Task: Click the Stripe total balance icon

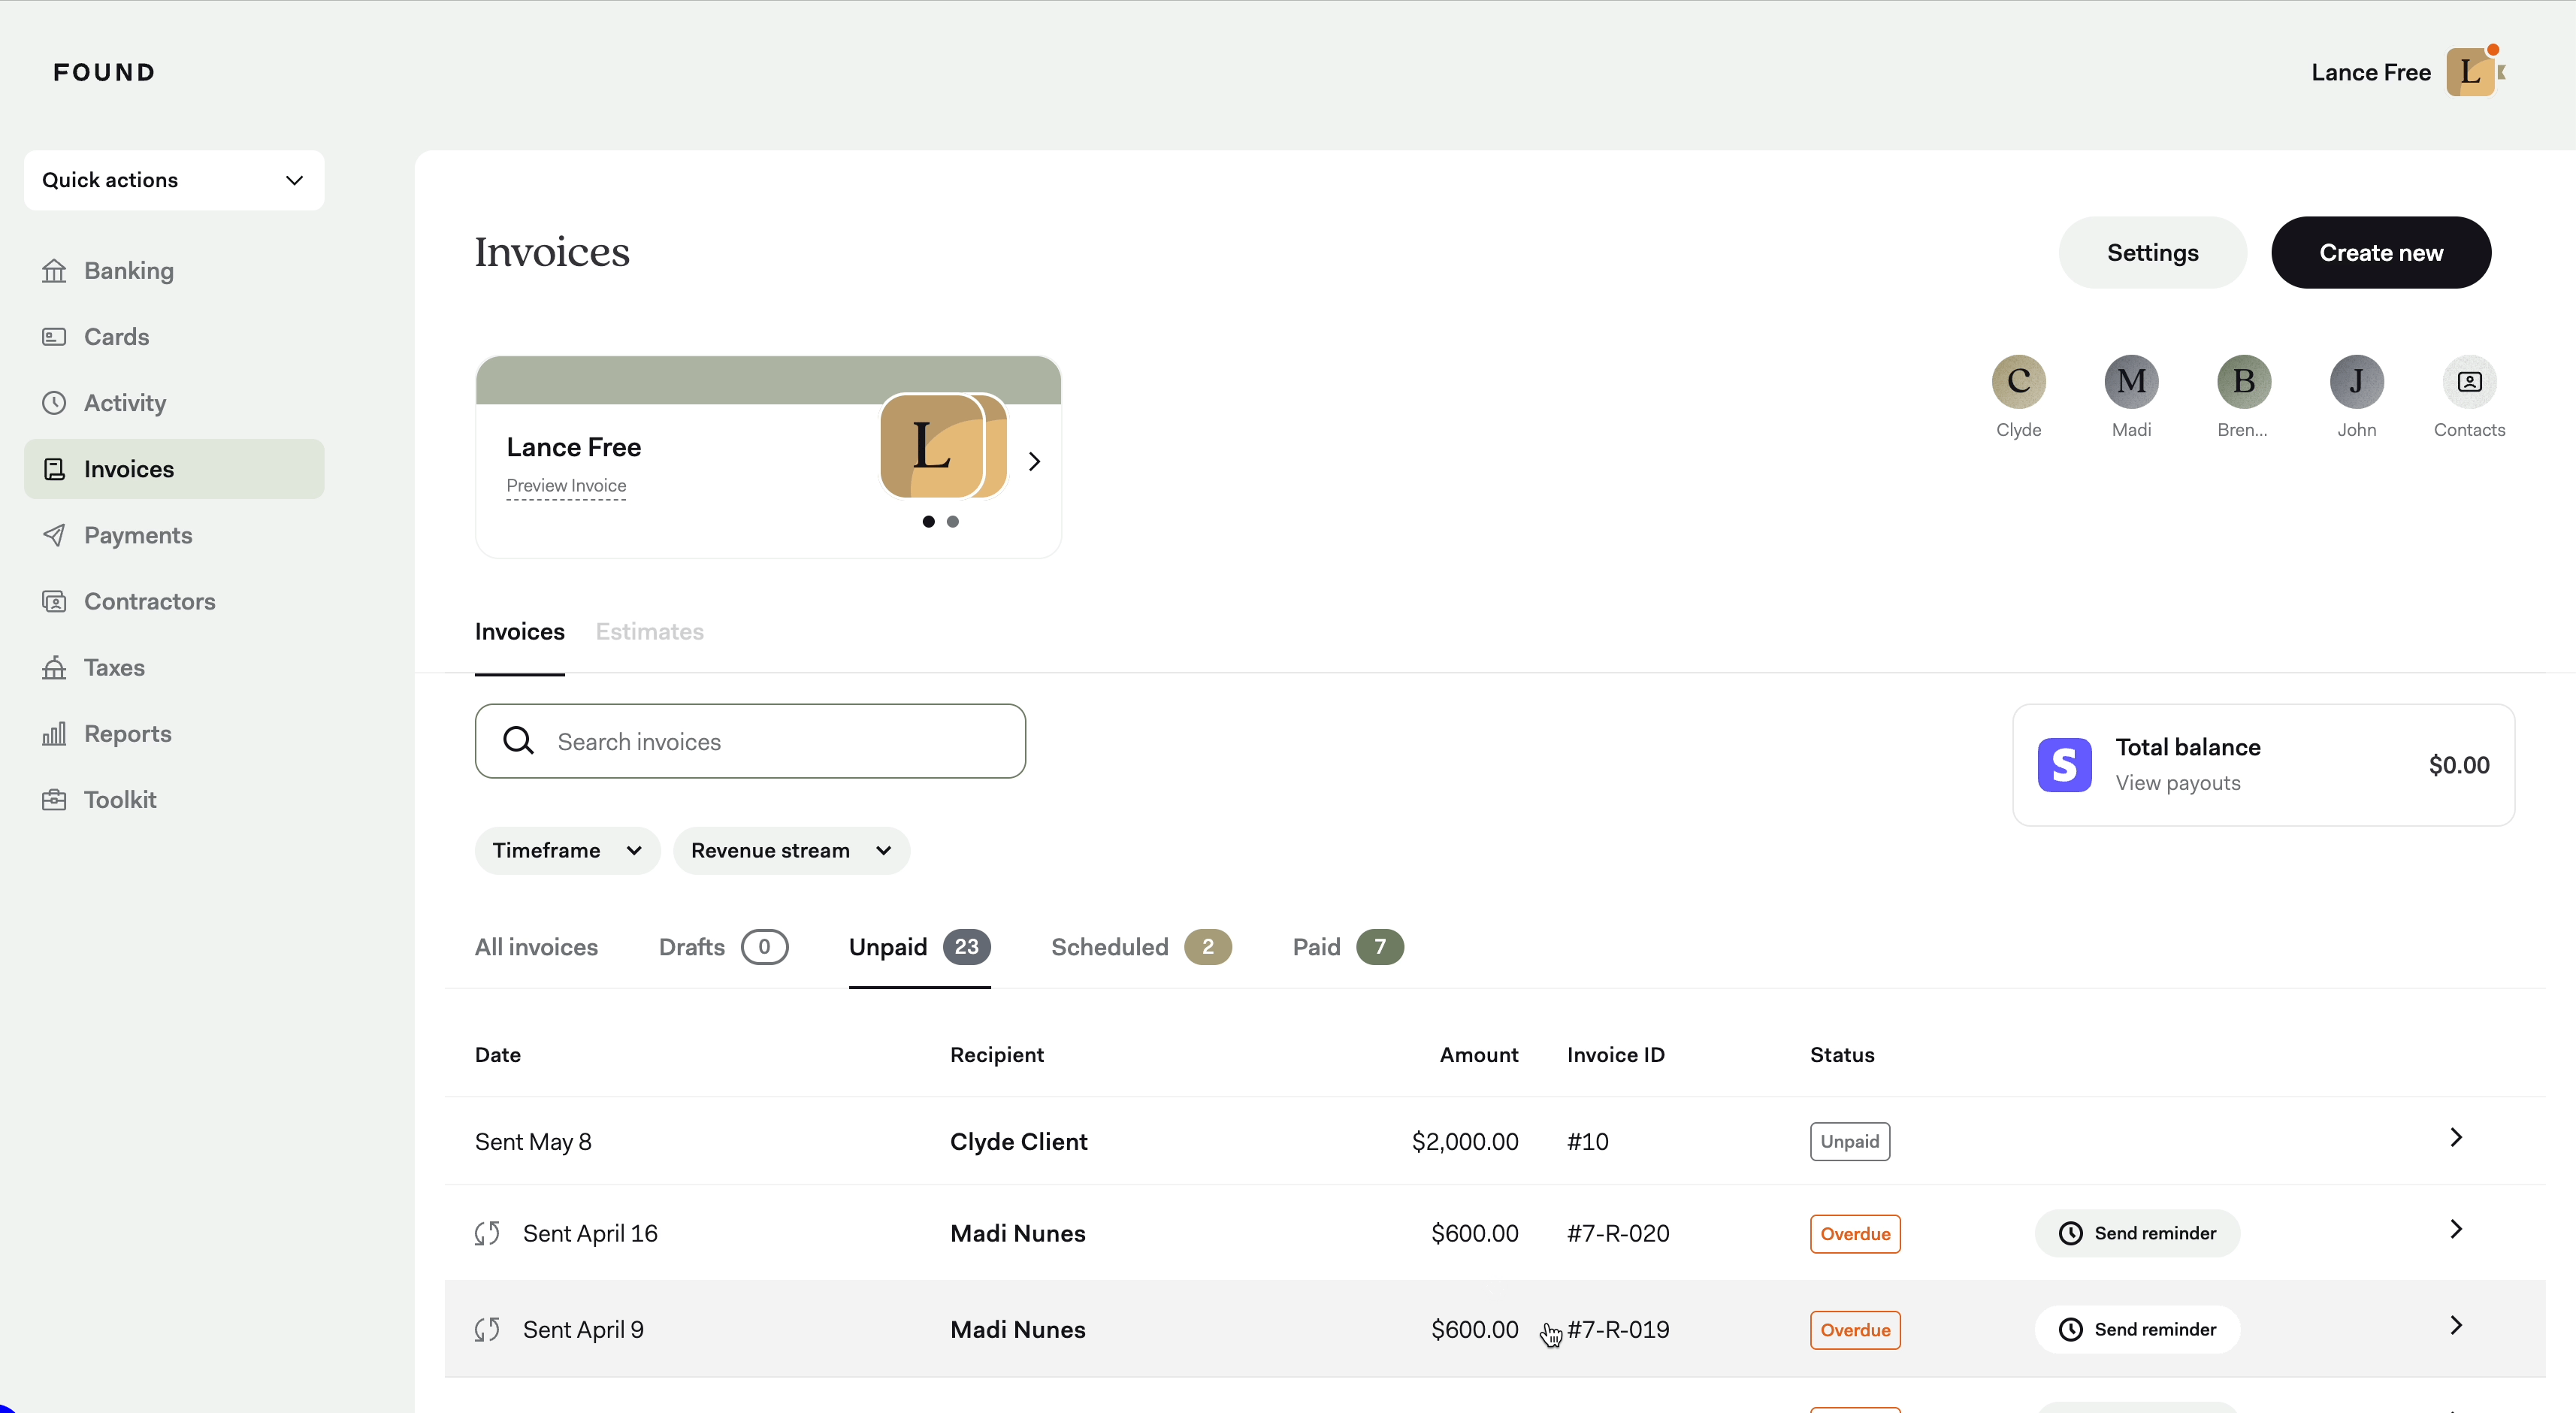Action: pos(2064,765)
